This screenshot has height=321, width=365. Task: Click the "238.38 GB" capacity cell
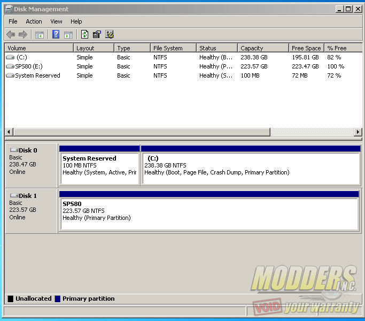point(254,57)
